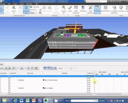Viewport: 128px width, 103px height.
Task: Click the highlighted Total Cost cell
Action: [x=90, y=76]
